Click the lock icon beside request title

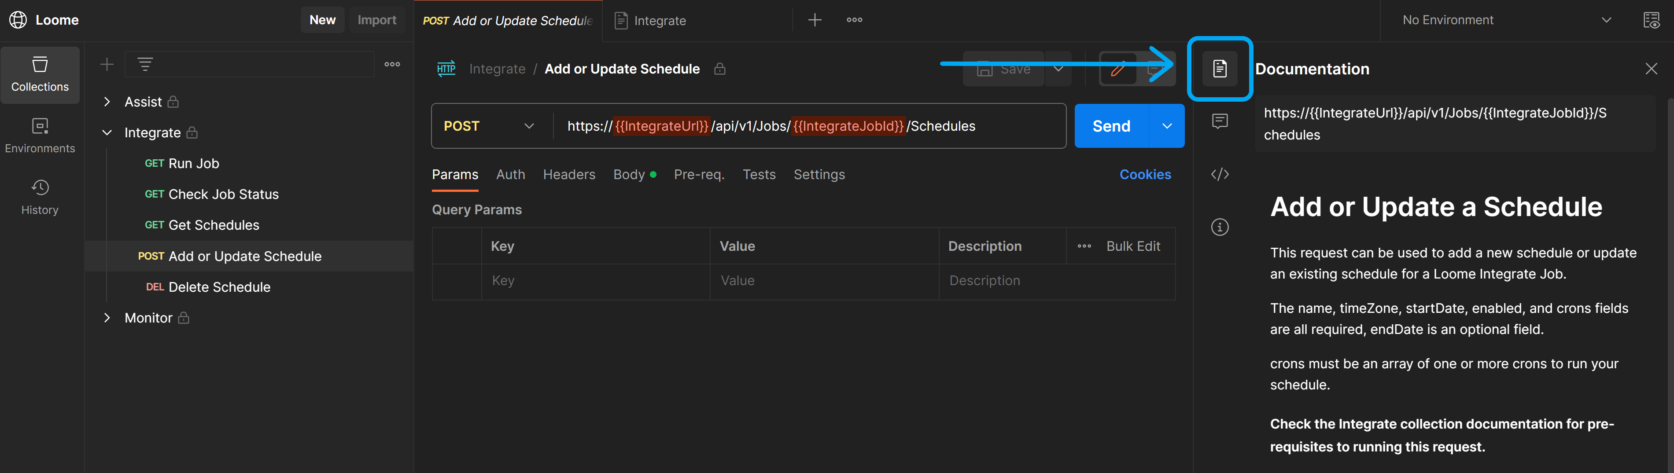[719, 69]
